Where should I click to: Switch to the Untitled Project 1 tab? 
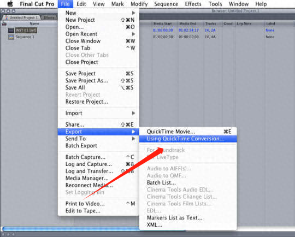coord(21,17)
